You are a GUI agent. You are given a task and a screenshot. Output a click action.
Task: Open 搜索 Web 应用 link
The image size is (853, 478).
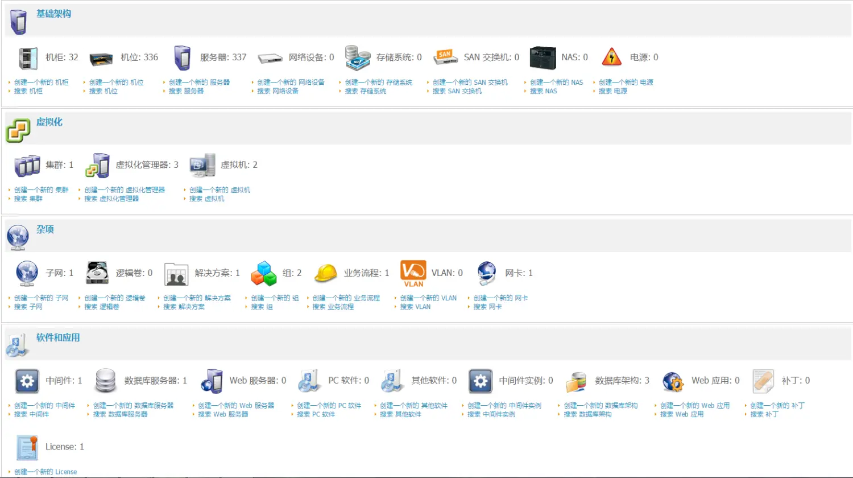click(x=682, y=414)
